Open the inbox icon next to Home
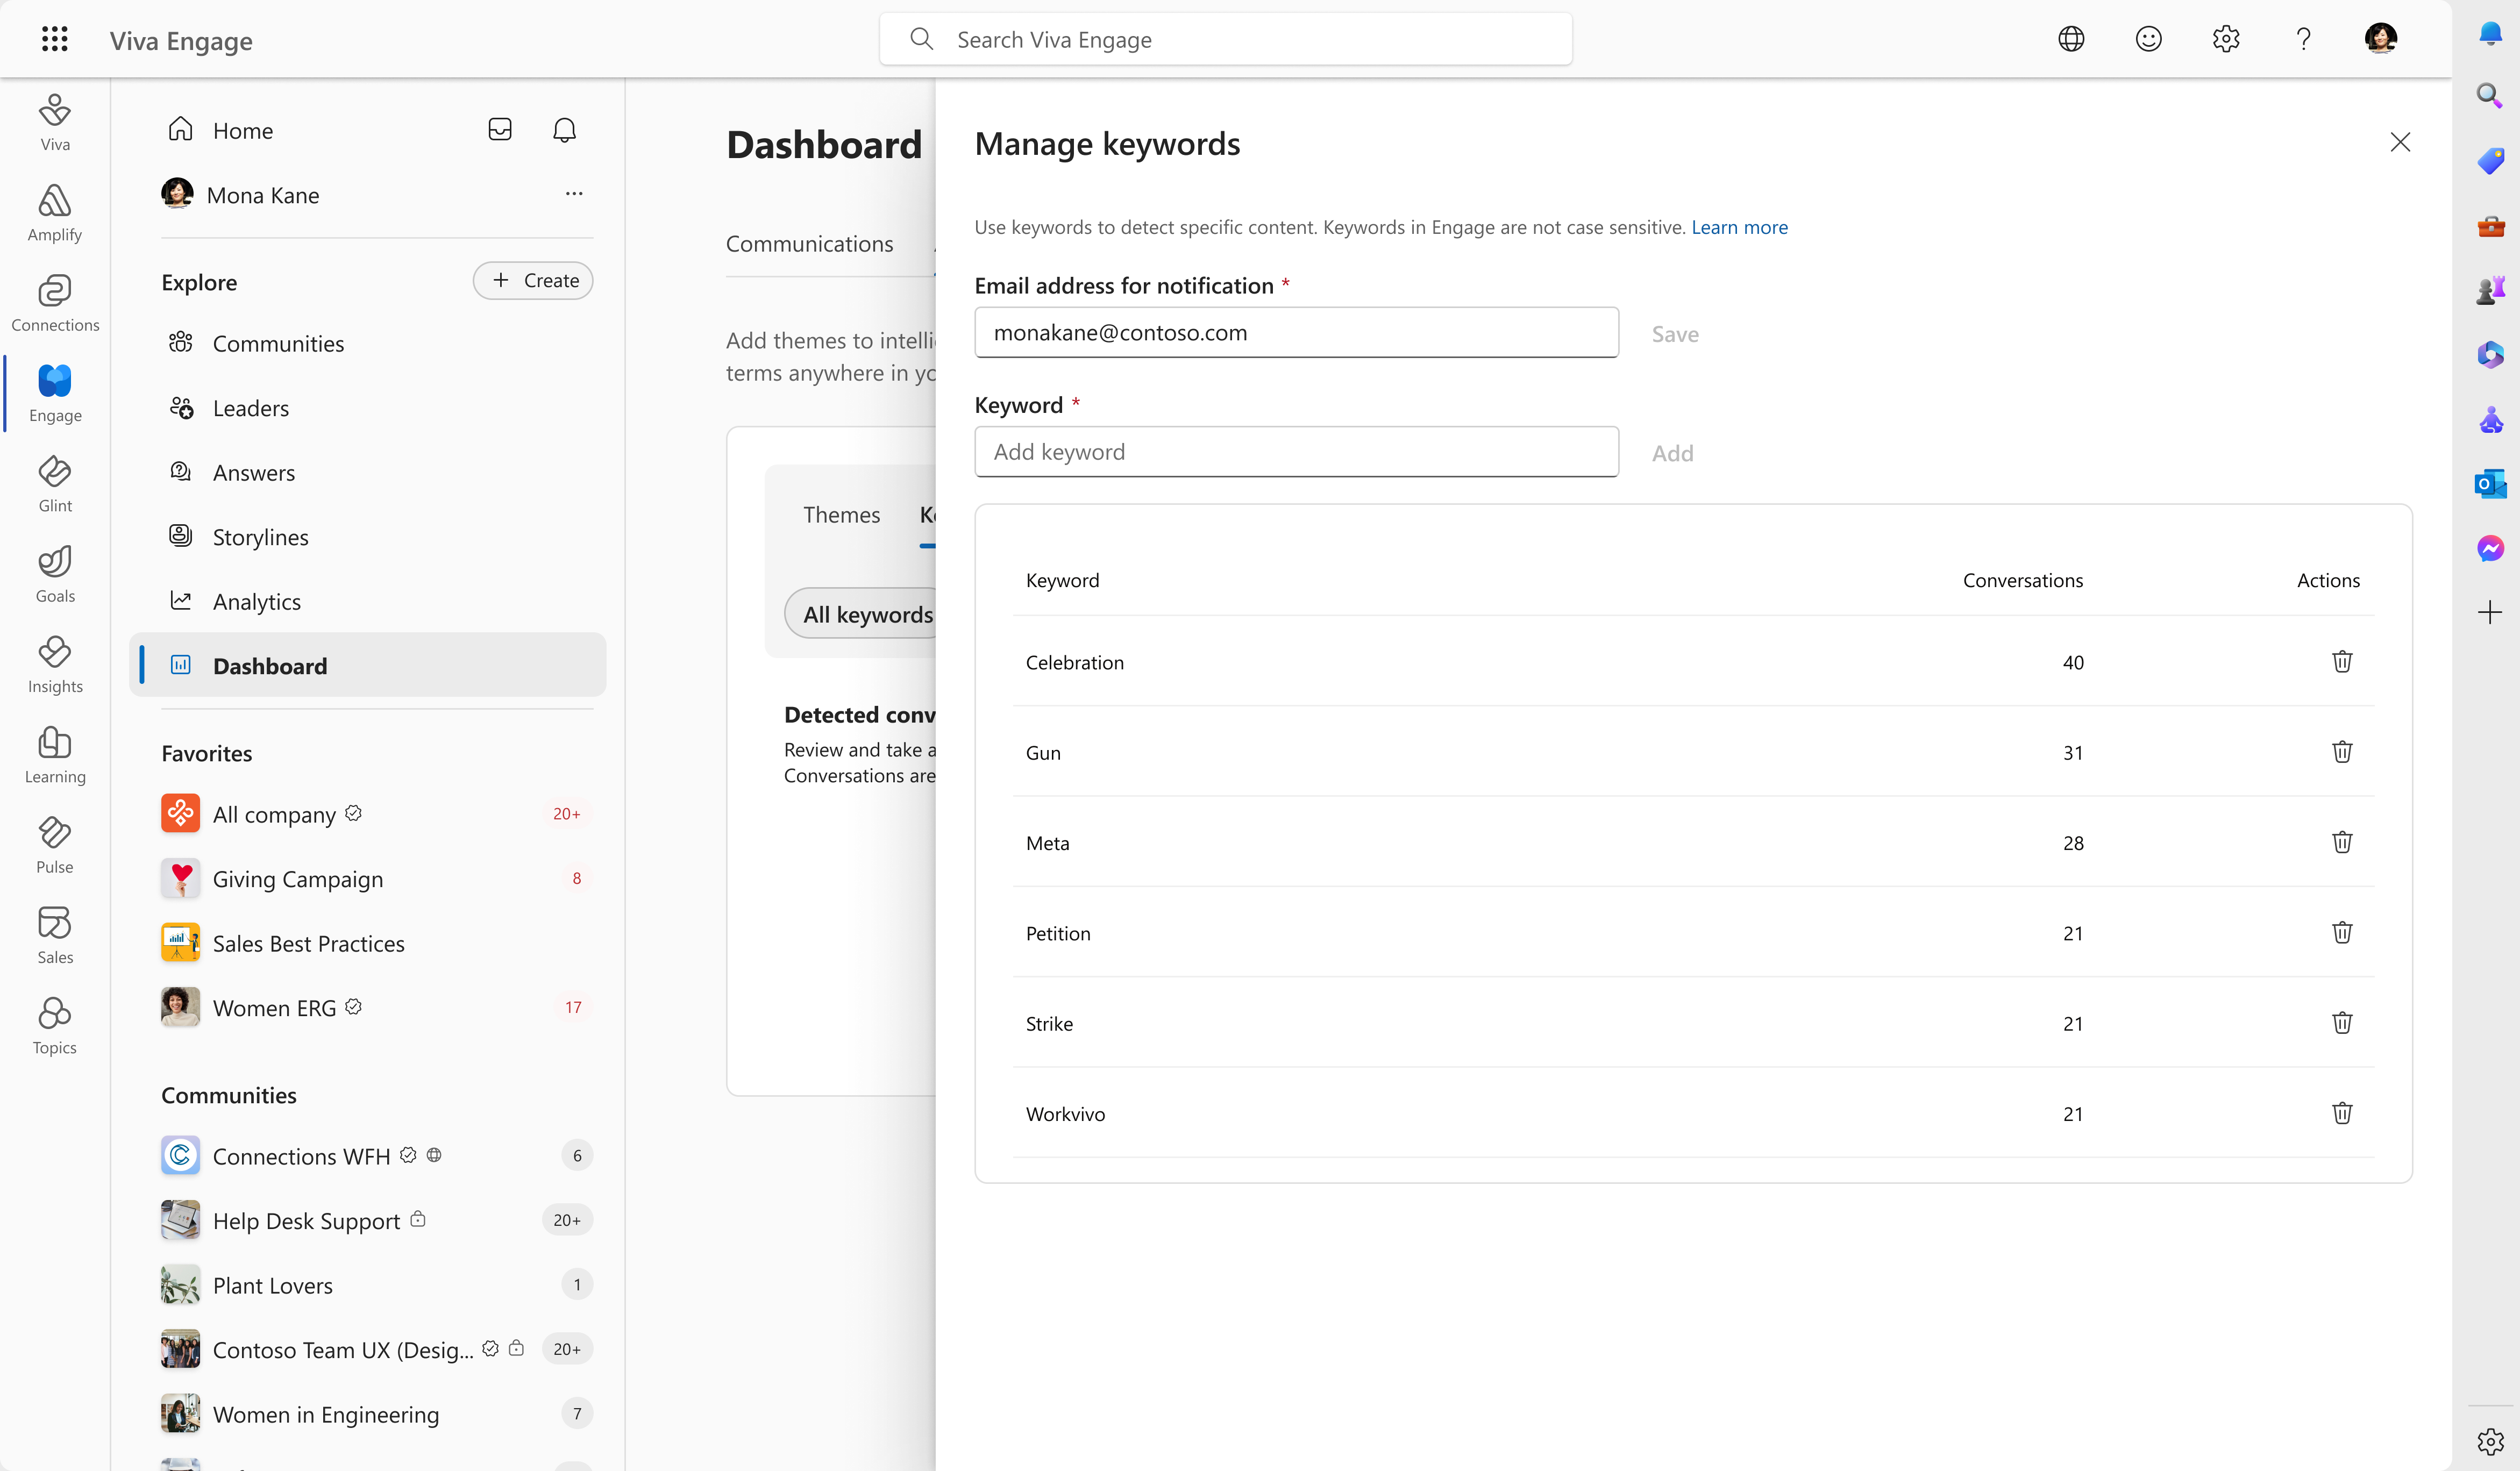Image resolution: width=2520 pixels, height=1471 pixels. pos(500,130)
